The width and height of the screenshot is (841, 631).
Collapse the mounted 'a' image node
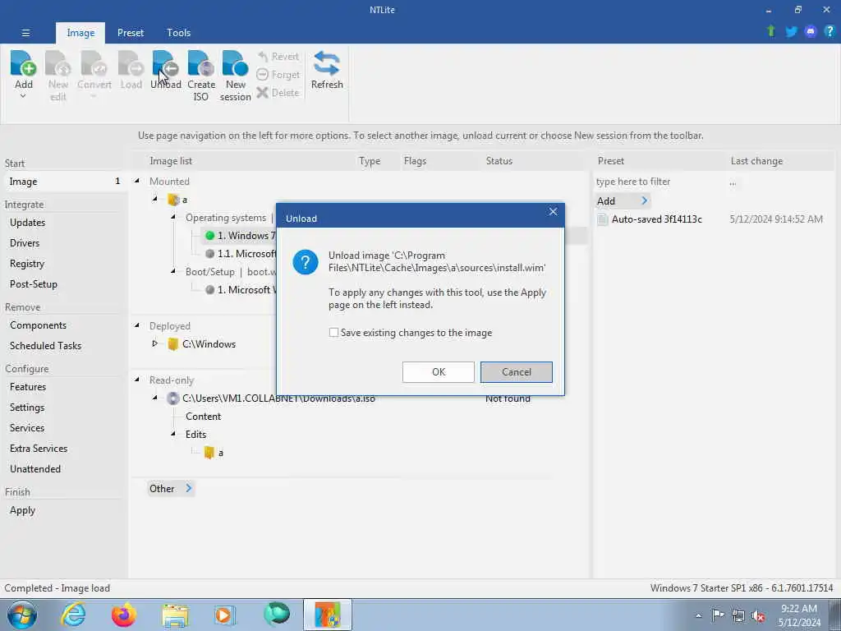(x=155, y=199)
